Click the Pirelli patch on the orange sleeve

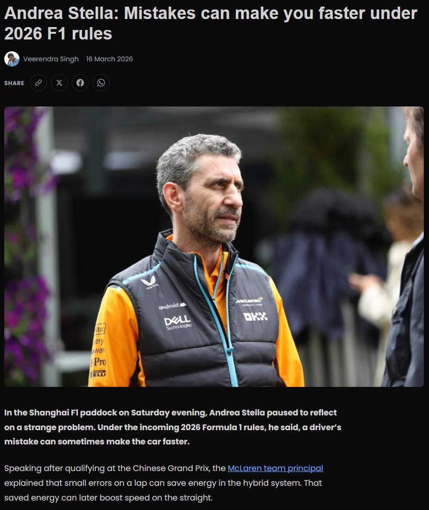[98, 374]
